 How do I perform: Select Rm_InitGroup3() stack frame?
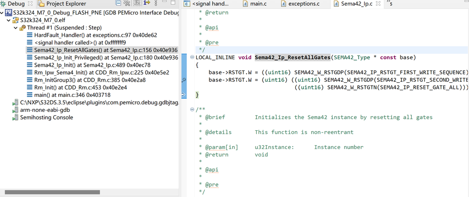[90, 80]
